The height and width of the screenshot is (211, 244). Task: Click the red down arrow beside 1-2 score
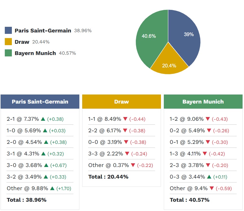click(x=208, y=119)
